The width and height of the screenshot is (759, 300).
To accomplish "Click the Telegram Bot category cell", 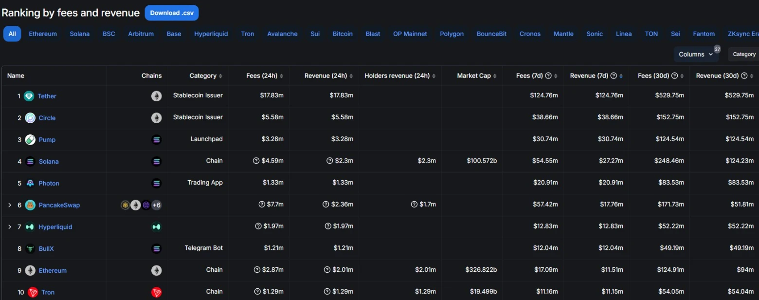I will pos(203,248).
